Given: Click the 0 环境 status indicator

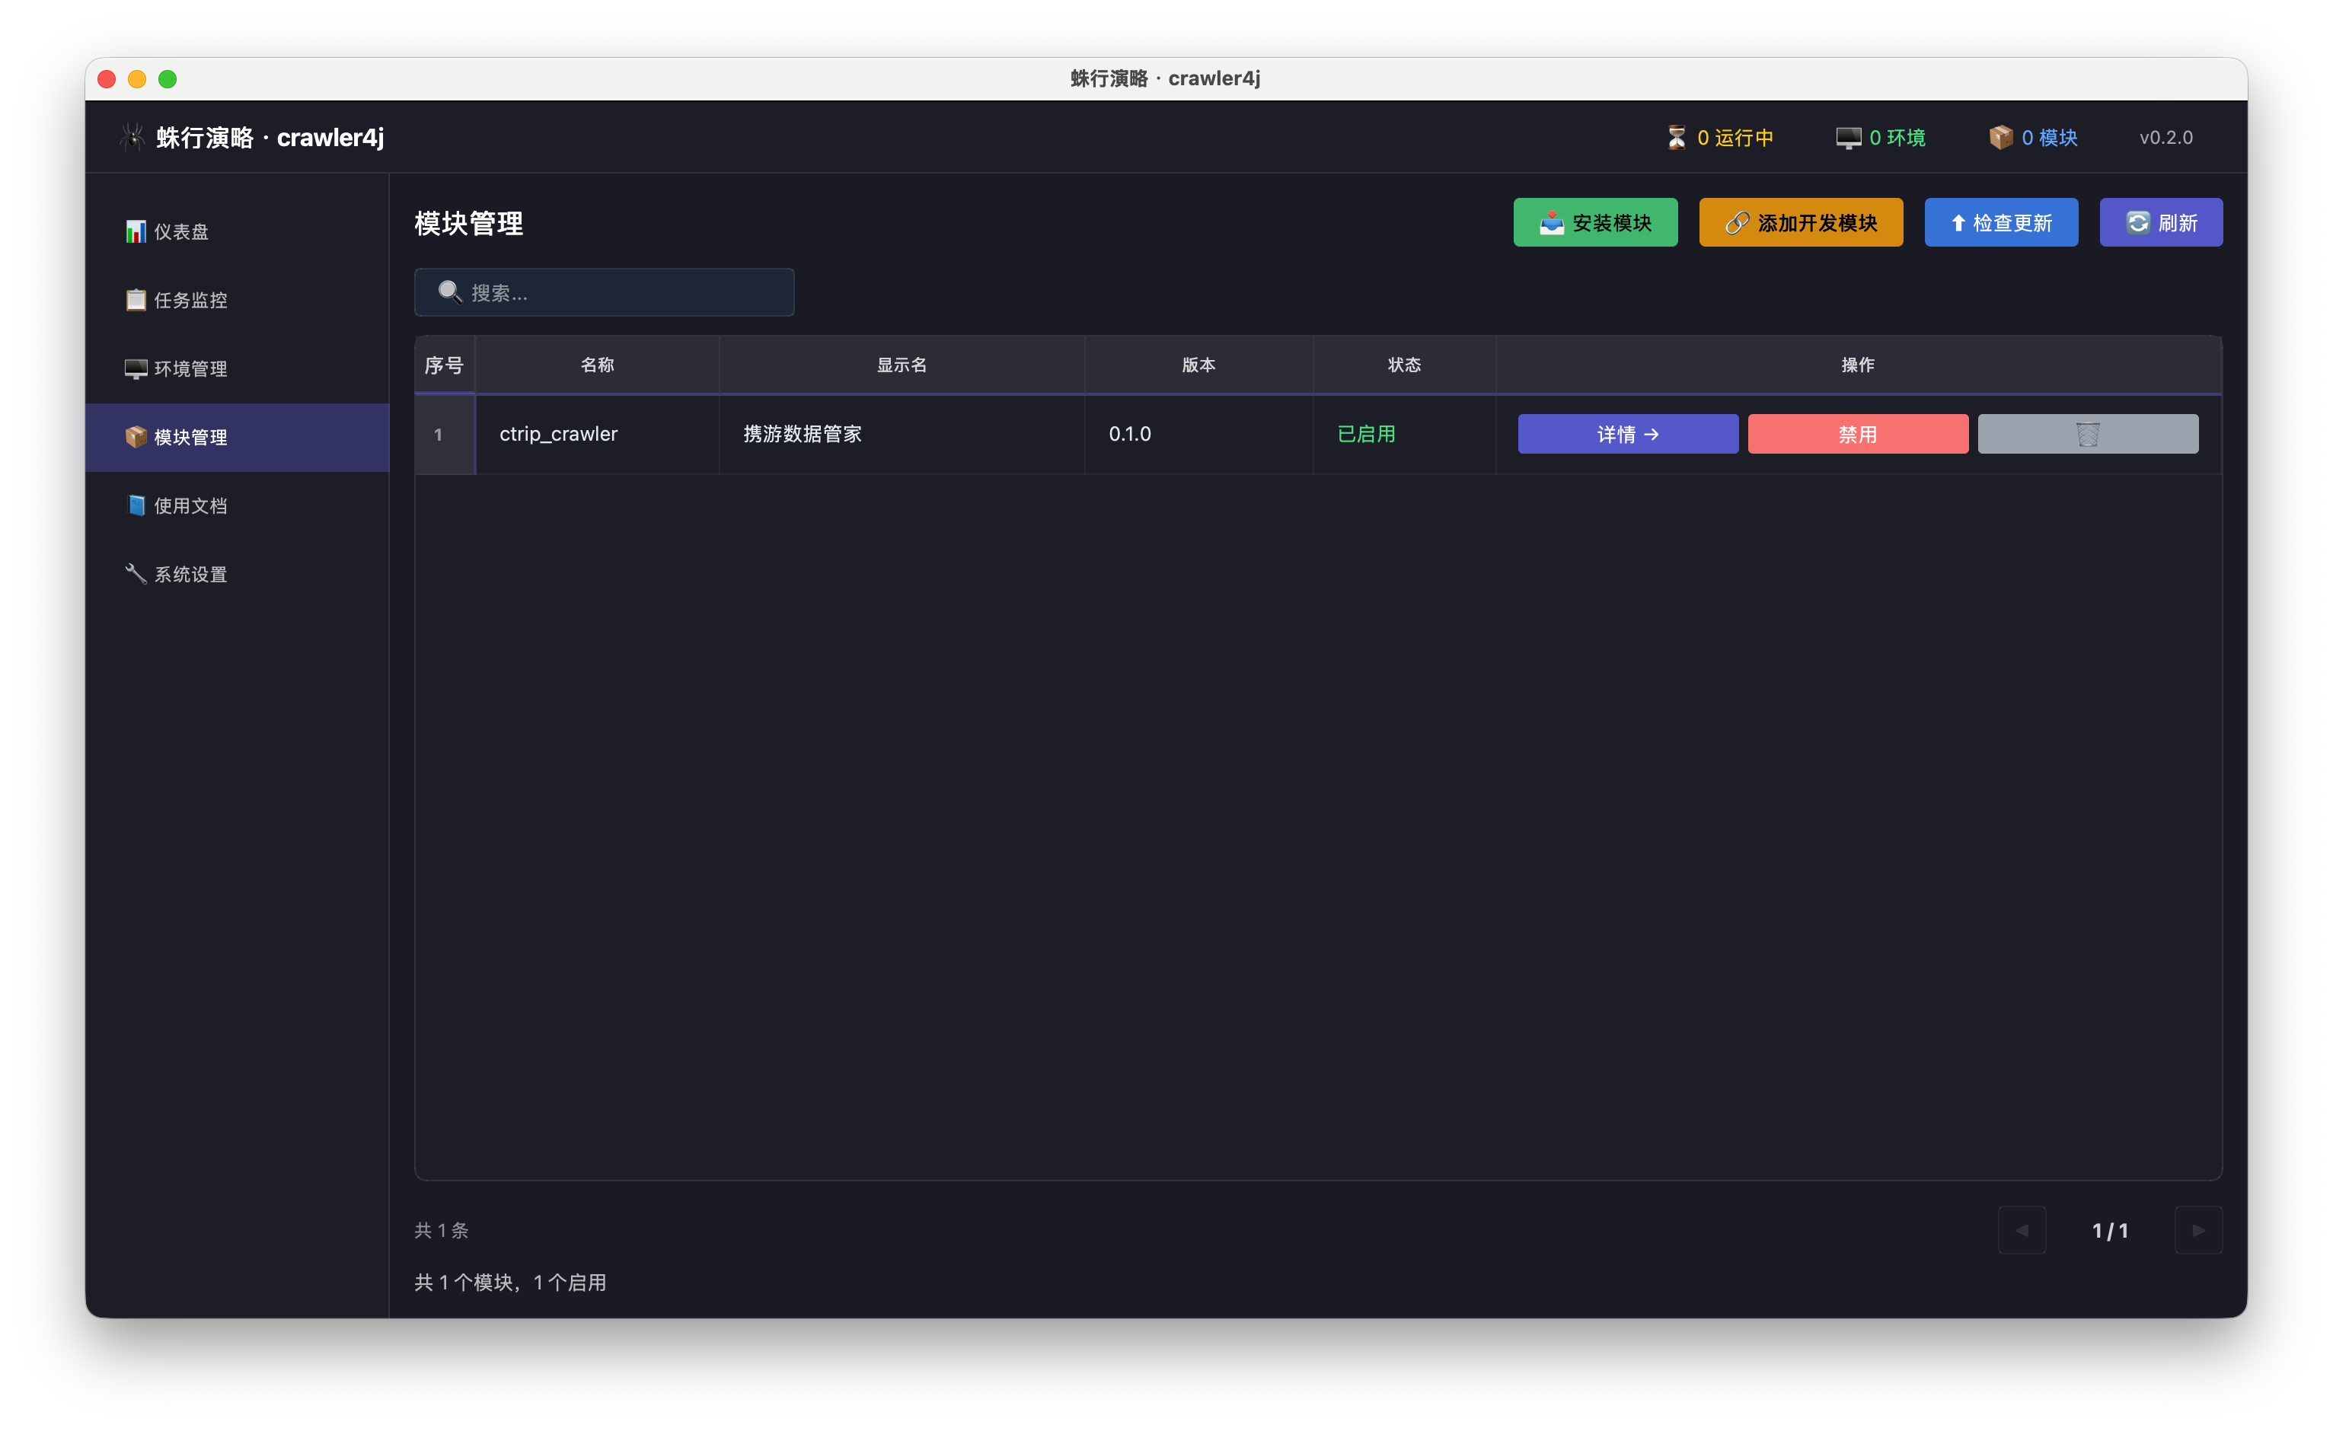Looking at the screenshot, I should point(1881,137).
